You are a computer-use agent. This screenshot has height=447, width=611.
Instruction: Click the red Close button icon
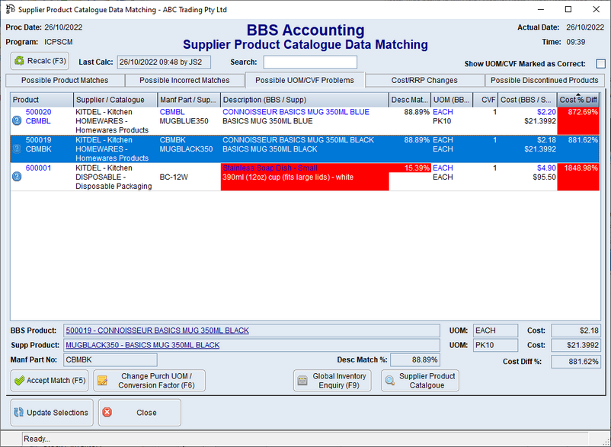click(x=107, y=413)
